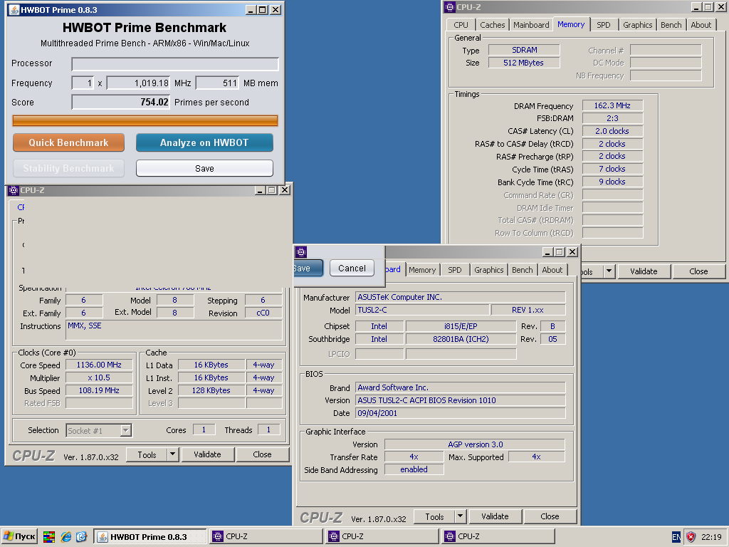The height and width of the screenshot is (547, 729).
Task: Open SPD tab in top-right CPU-Z window
Action: tap(604, 25)
